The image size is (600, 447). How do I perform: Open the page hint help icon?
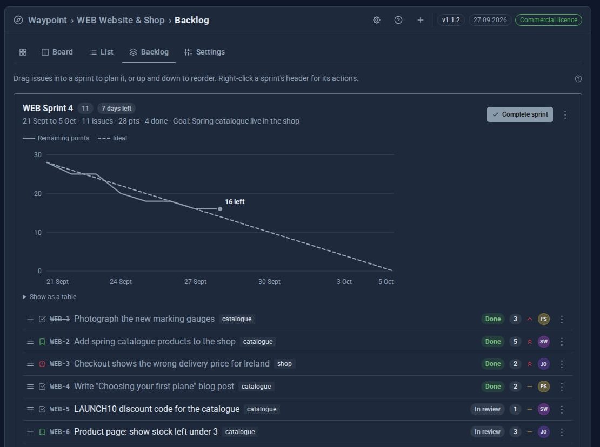click(578, 79)
